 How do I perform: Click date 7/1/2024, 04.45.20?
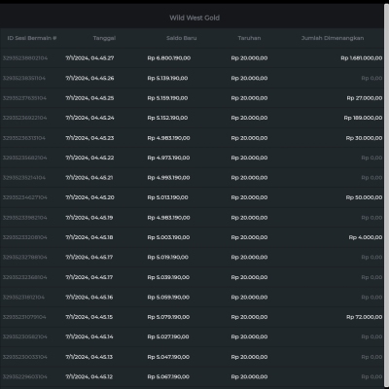coord(89,197)
